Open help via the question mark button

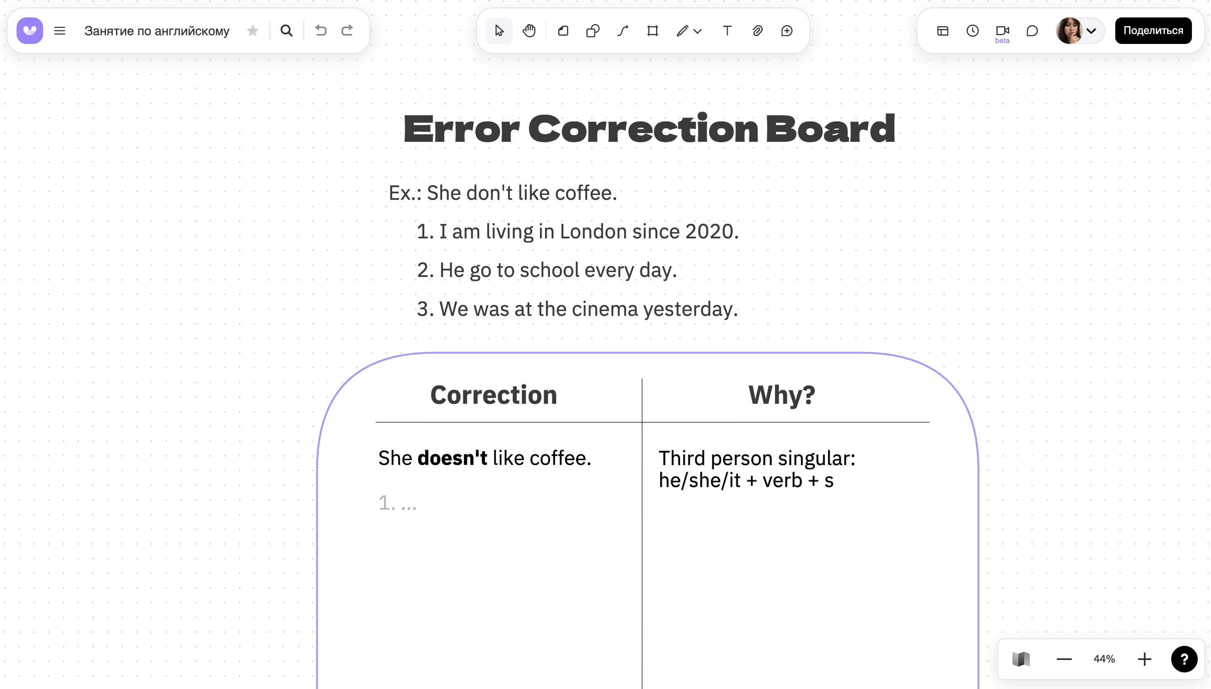pos(1184,659)
